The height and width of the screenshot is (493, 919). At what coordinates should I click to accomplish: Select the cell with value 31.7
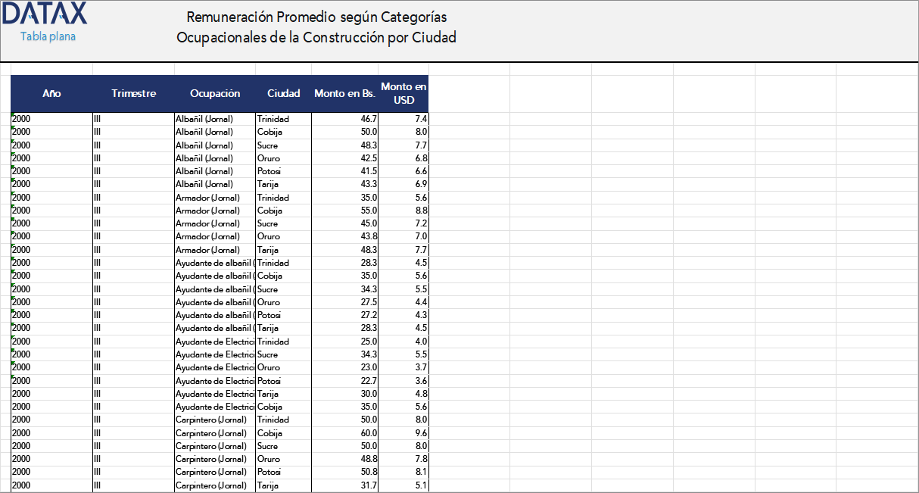click(345, 485)
